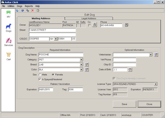Viewport: 165px width, 118px height.
Task: Click into the Dog Name field
Action: [61, 55]
